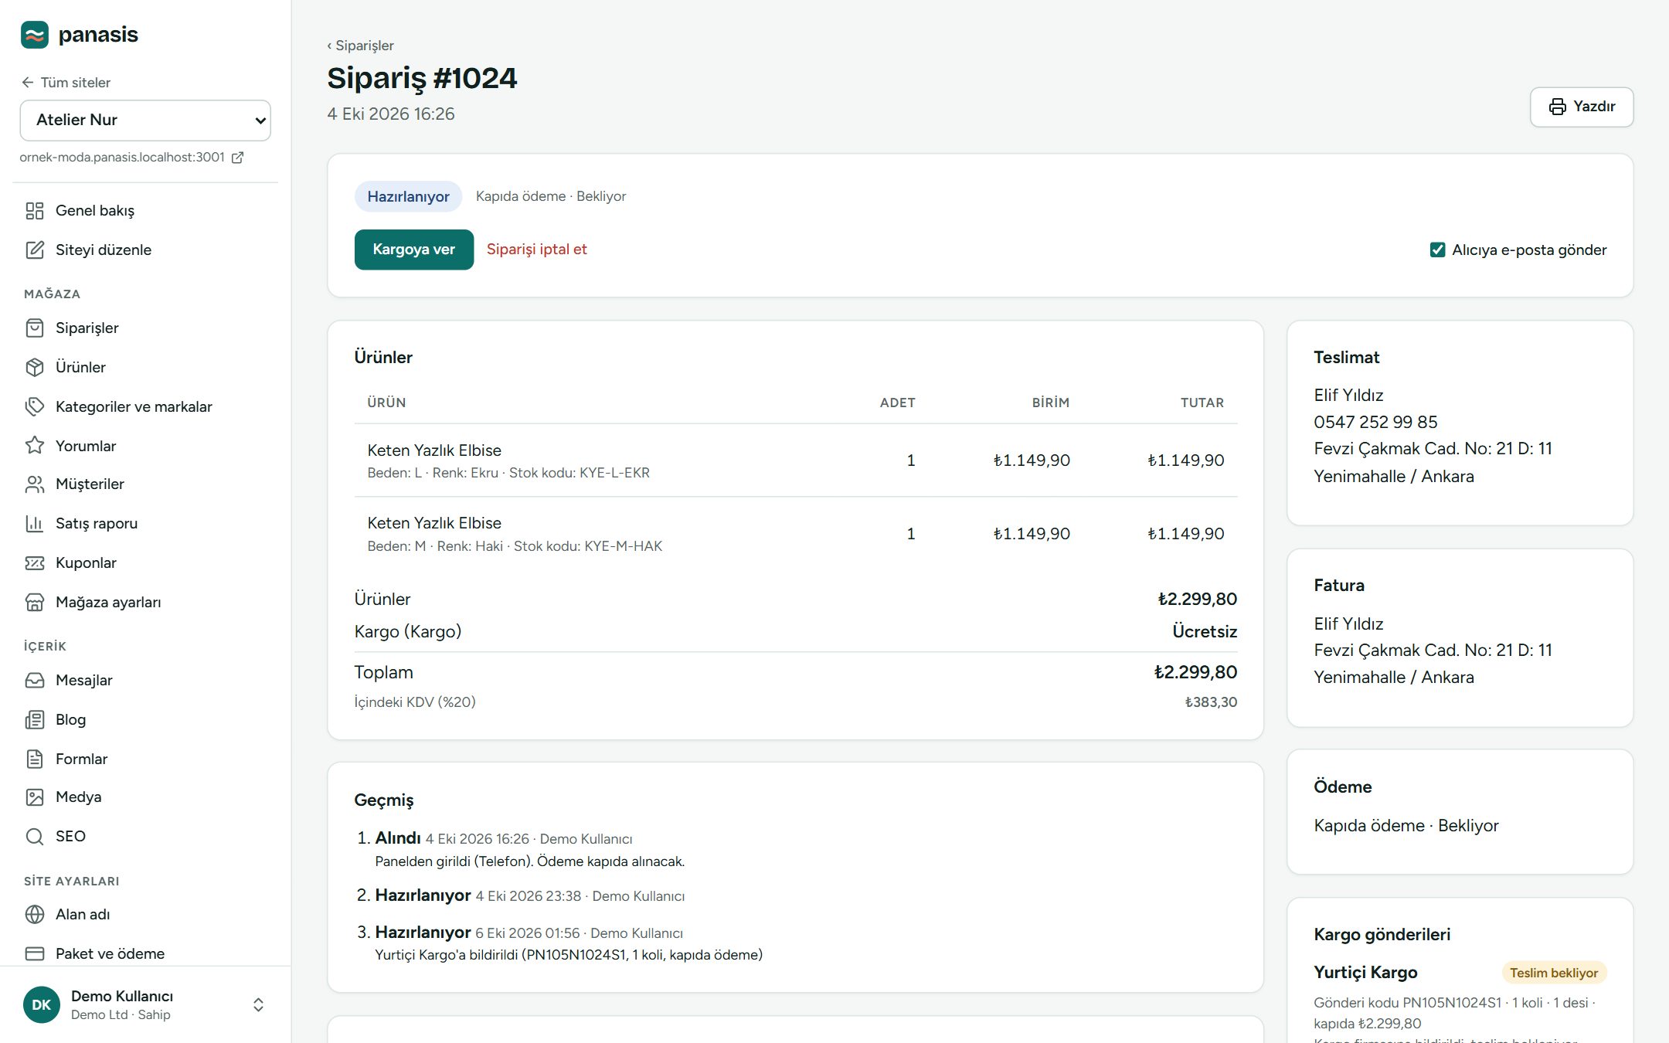Click the Kargoya ver button
Image resolution: width=1669 pixels, height=1043 pixels.
pyautogui.click(x=414, y=250)
